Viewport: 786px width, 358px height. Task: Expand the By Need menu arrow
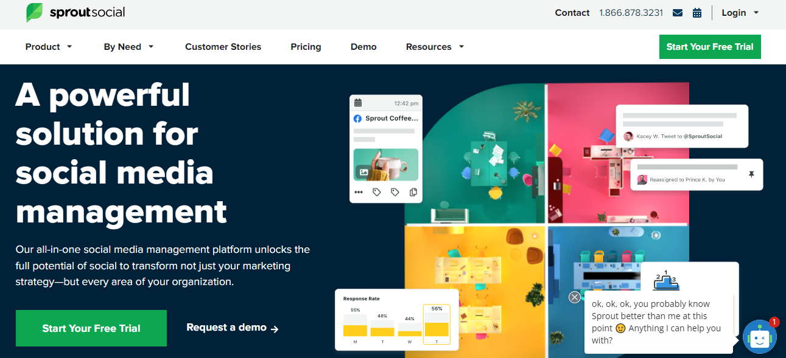click(151, 47)
